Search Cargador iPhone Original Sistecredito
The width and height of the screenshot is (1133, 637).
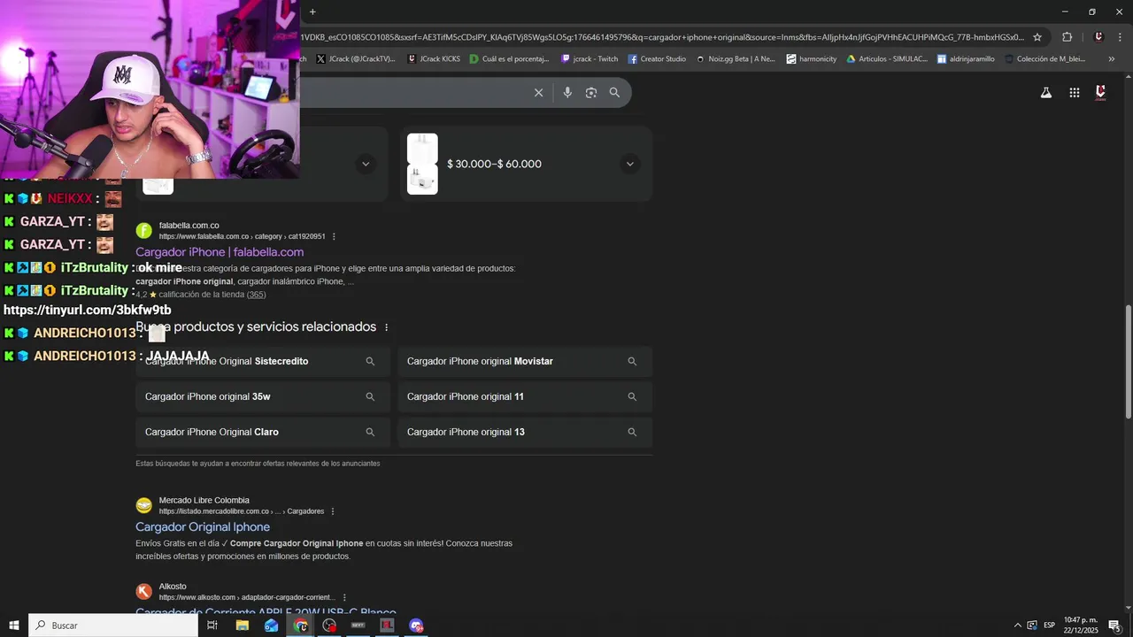(x=263, y=361)
